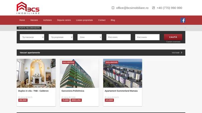This screenshot has width=202, height=113.
Task: Open the Tip proprietate dropdown
Action: click(61, 37)
